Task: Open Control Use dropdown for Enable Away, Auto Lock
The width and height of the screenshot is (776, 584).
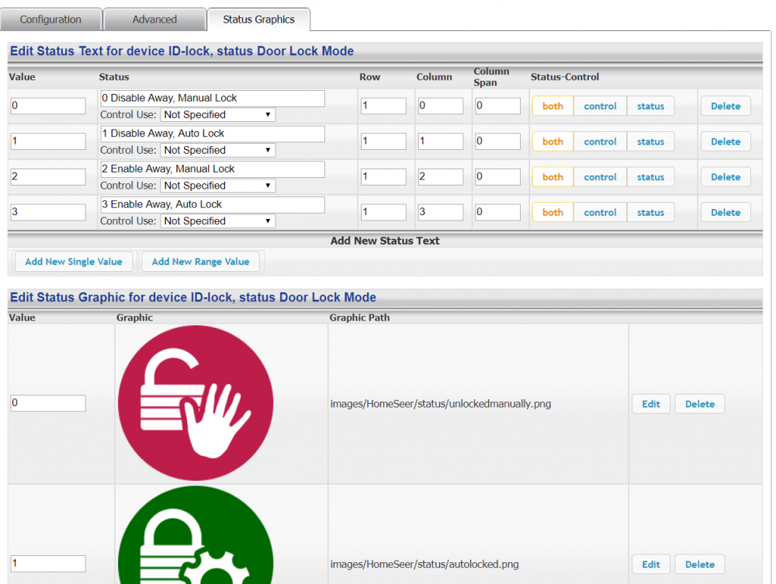Action: (x=217, y=221)
